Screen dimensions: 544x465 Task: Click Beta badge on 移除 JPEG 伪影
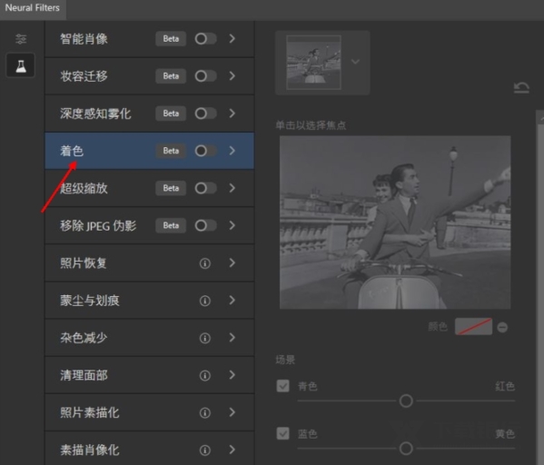(171, 225)
